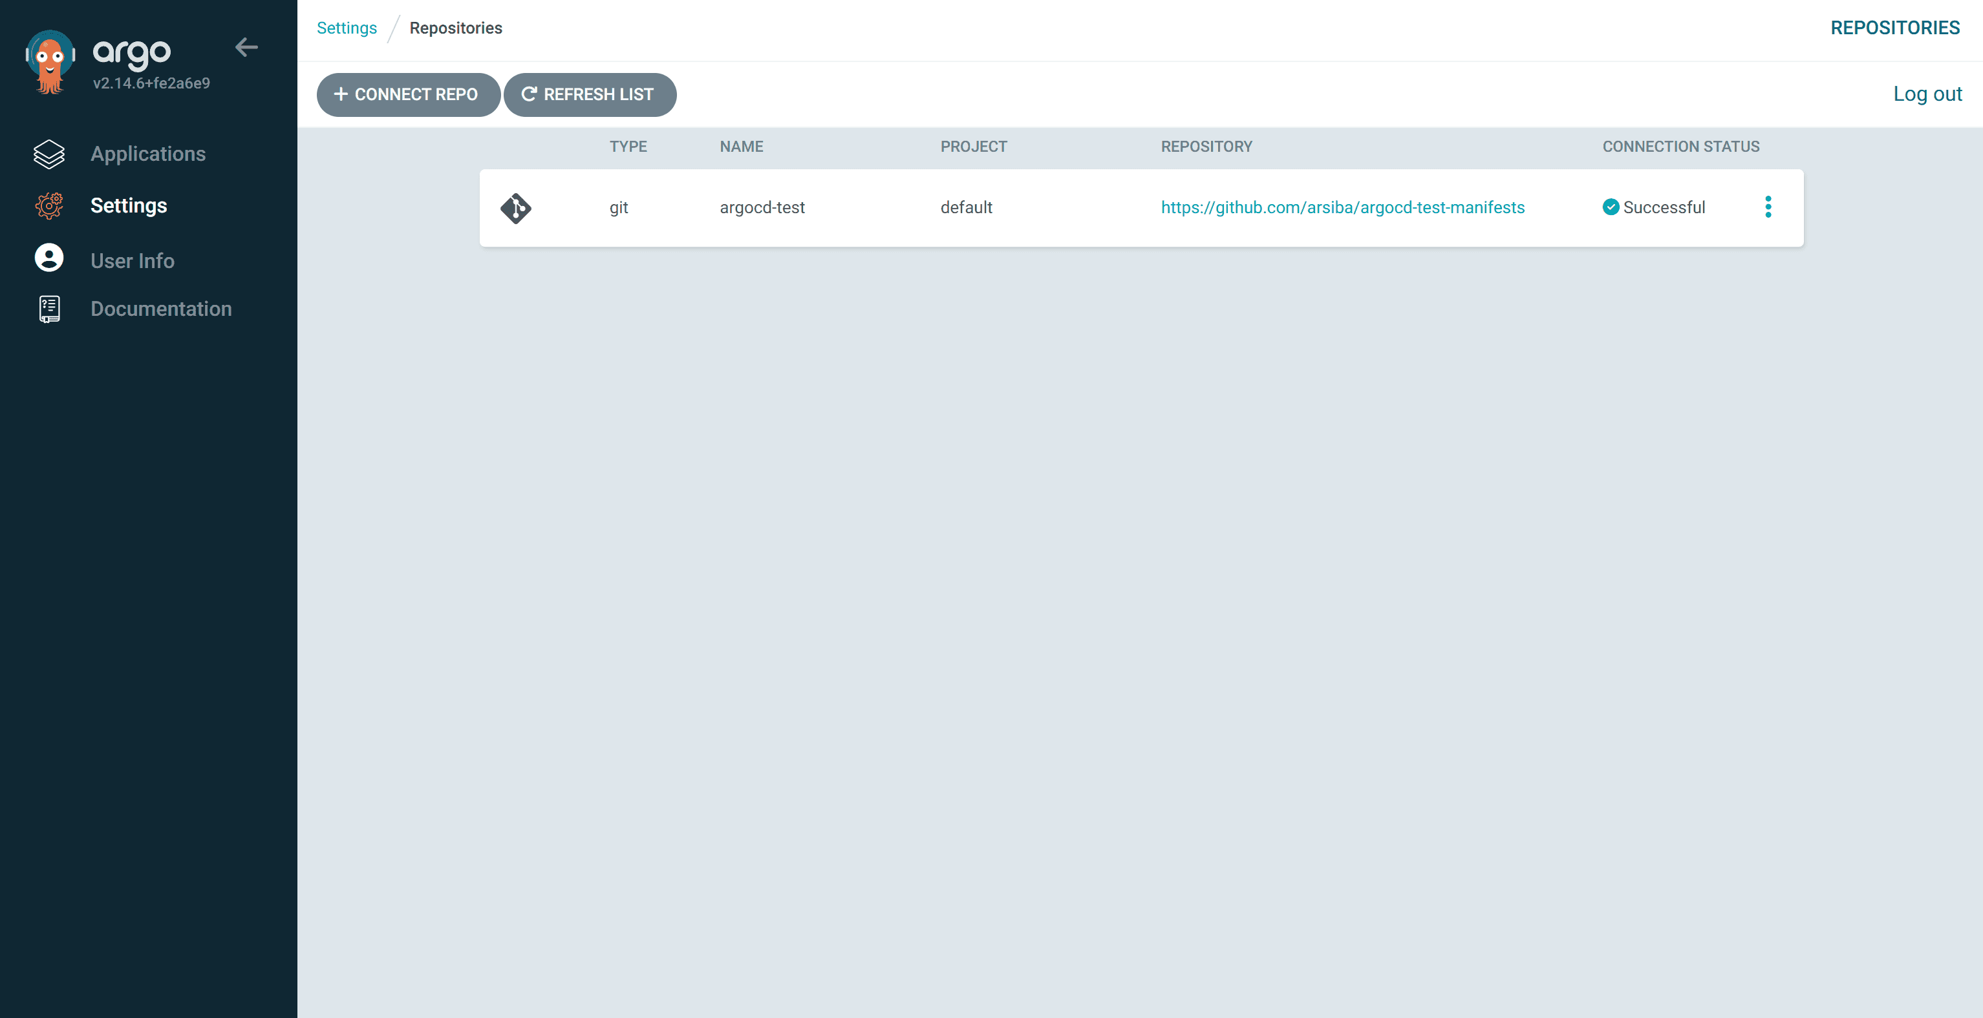
Task: Click the CONNECTION STATUS column header
Action: pos(1680,146)
